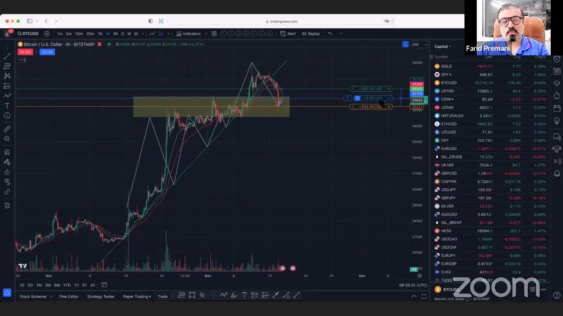Open the Indicators dialog
The image size is (563, 316).
click(188, 33)
